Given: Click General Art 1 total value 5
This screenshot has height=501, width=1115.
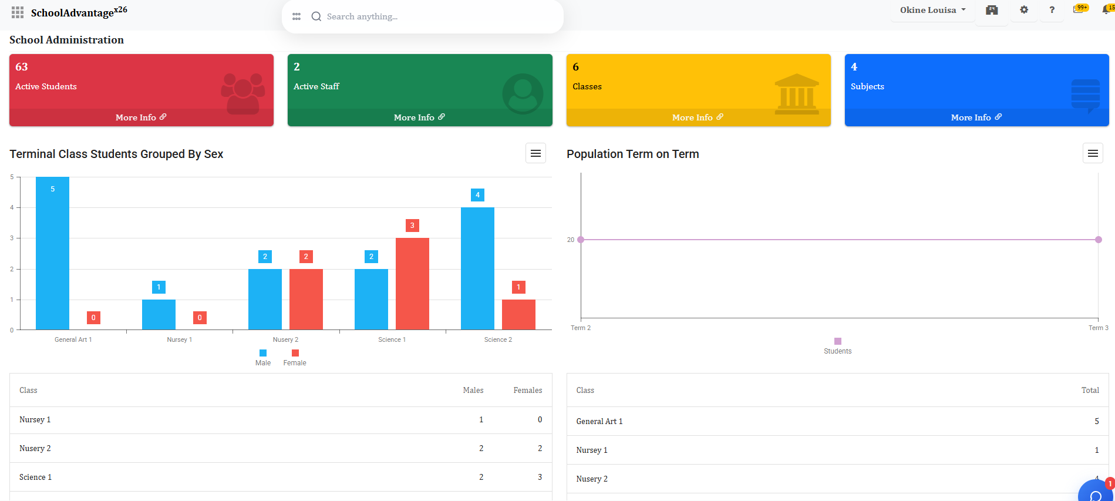Looking at the screenshot, I should pyautogui.click(x=1097, y=421).
